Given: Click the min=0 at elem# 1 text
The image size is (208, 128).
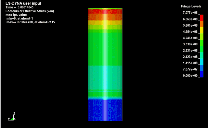Looking at the screenshot, I should pyautogui.click(x=20, y=18).
